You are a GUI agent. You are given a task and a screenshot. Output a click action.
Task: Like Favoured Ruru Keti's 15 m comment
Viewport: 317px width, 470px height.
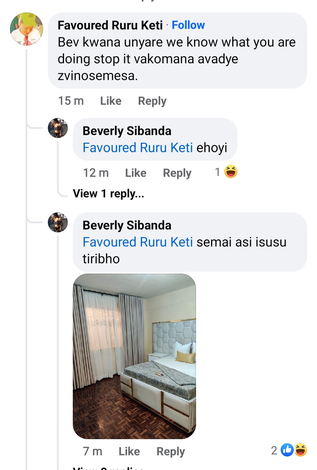click(111, 101)
